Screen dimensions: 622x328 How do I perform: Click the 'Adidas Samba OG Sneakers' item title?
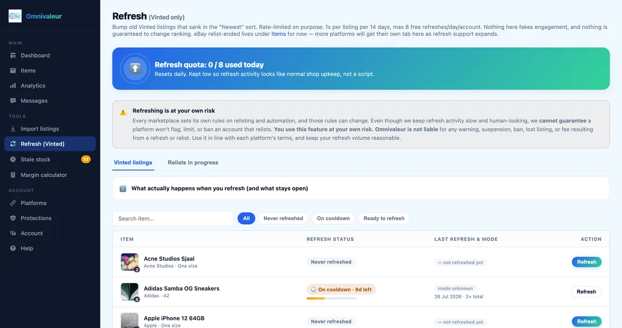click(181, 289)
